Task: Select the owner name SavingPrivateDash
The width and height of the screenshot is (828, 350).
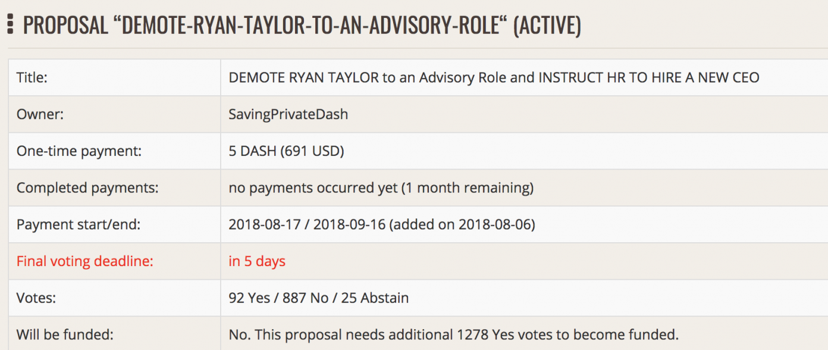Action: click(288, 114)
